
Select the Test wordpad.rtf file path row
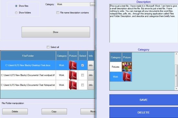click(28, 75)
